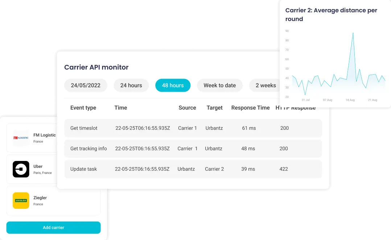
Task: Click the 31 Jul label on chart axis
Action: pos(305,100)
